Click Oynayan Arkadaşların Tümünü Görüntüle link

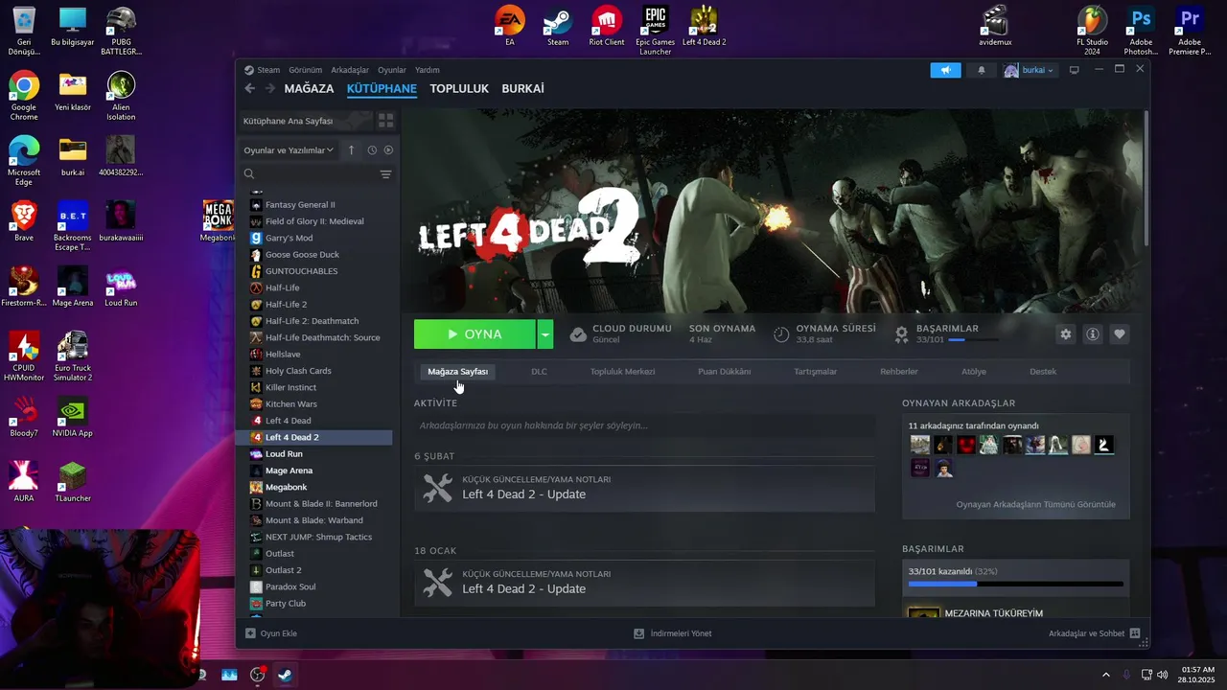point(1035,504)
